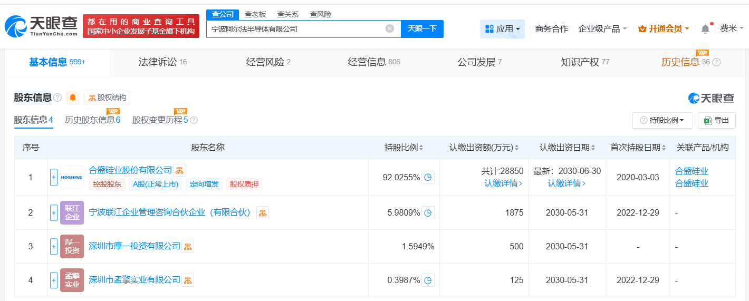Screen dimensions: 749x301
Task: Click the orange shareholder alert bell icon
Action: [73, 98]
